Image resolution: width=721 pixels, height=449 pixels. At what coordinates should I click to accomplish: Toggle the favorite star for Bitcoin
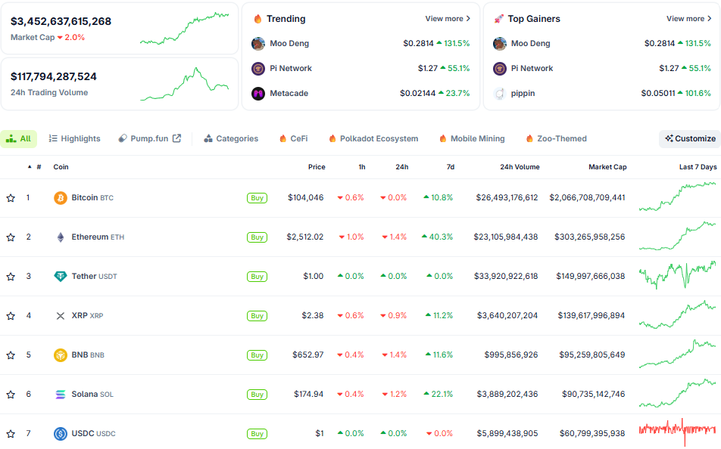[x=11, y=198]
